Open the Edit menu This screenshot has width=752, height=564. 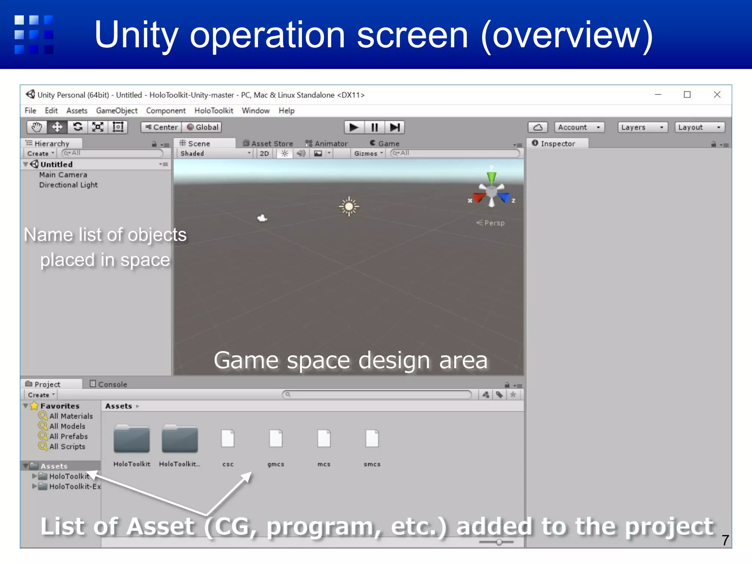pyautogui.click(x=51, y=111)
